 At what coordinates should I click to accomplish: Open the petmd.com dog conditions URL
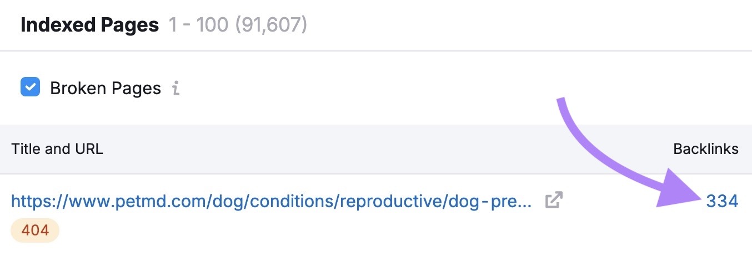pyautogui.click(x=272, y=201)
